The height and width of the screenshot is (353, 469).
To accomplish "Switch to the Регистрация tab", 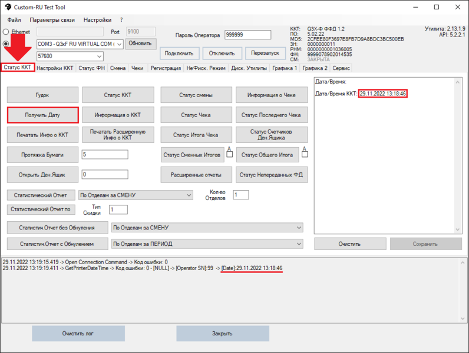I will [166, 68].
